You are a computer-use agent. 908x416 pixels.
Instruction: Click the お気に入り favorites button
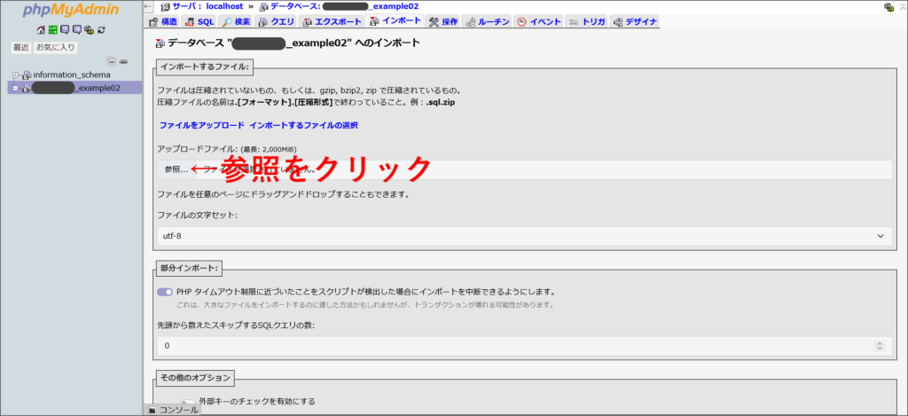(56, 48)
